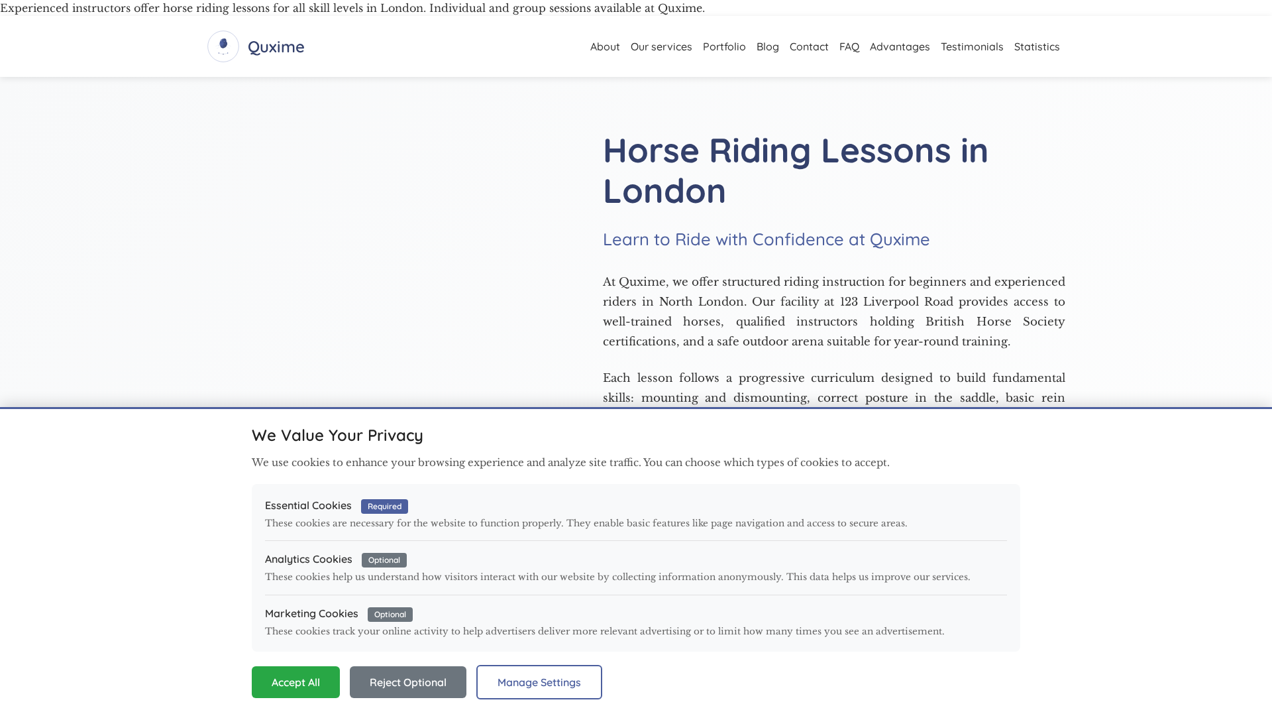Click the page description line above the navigation

tap(352, 8)
